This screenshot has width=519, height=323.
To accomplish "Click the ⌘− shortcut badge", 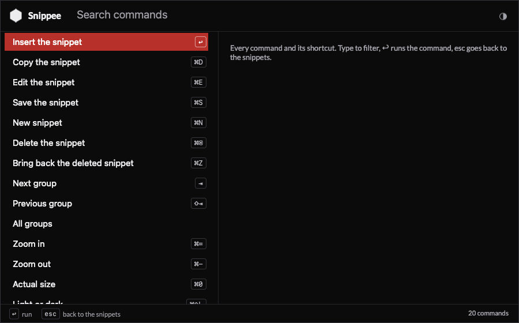I will coord(198,264).
